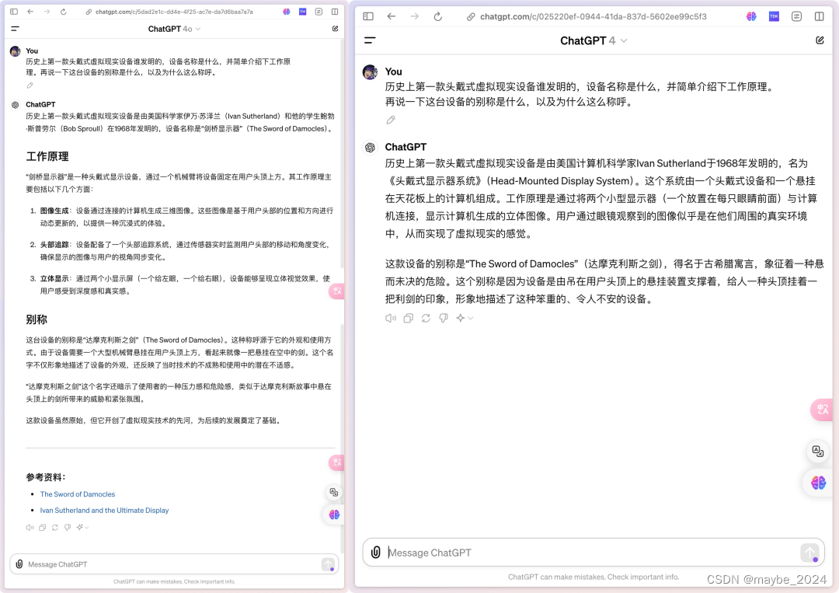Reload page in left browser window
The height and width of the screenshot is (593, 839).
[x=63, y=11]
